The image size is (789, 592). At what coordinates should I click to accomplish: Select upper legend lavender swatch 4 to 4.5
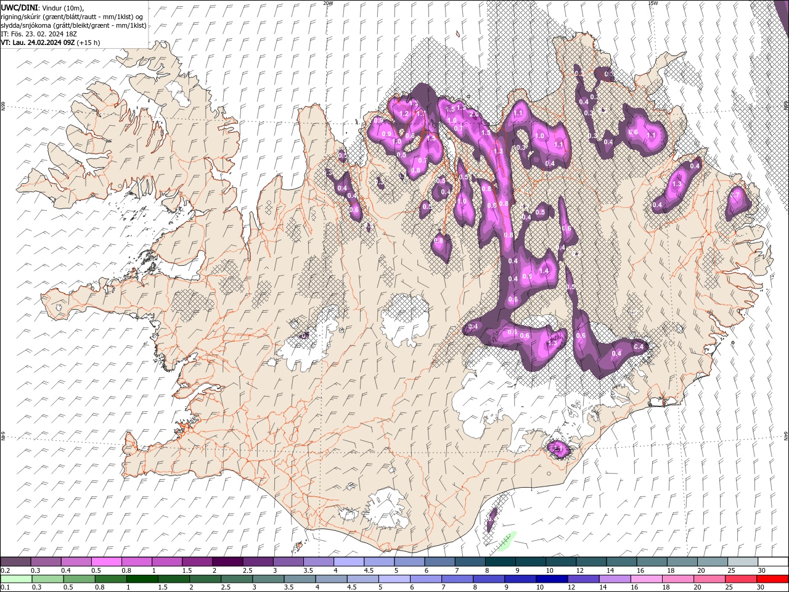[x=349, y=562]
